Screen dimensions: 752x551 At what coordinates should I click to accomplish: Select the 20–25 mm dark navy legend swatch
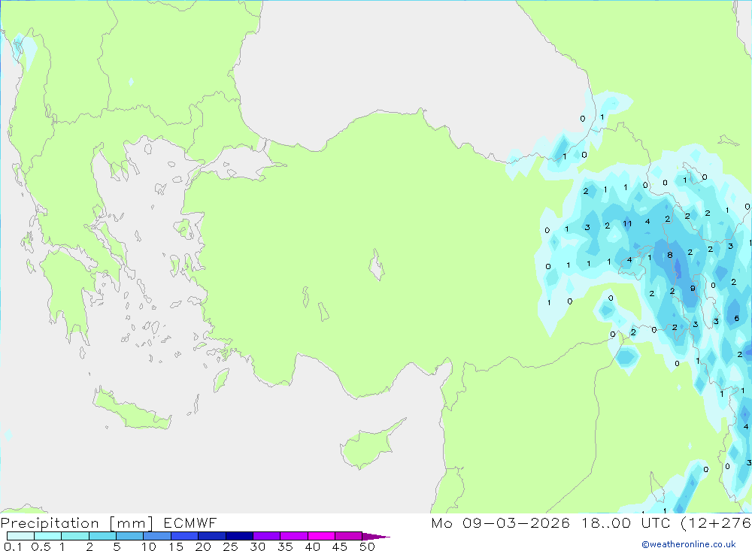(x=212, y=536)
